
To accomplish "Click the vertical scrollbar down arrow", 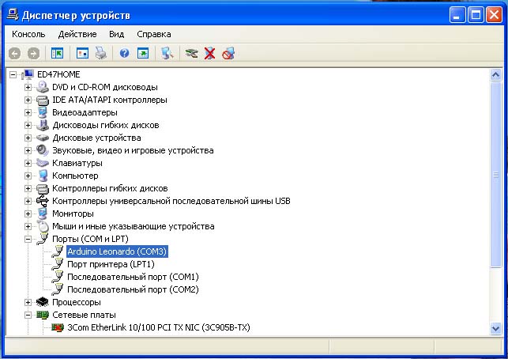I will (x=495, y=327).
